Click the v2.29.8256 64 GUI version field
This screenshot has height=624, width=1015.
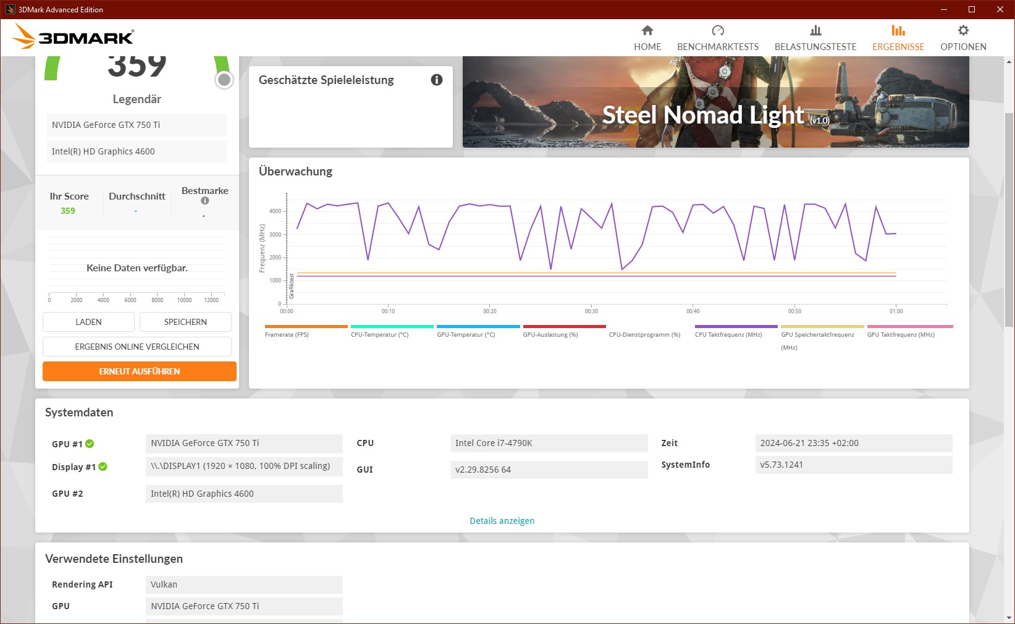549,470
